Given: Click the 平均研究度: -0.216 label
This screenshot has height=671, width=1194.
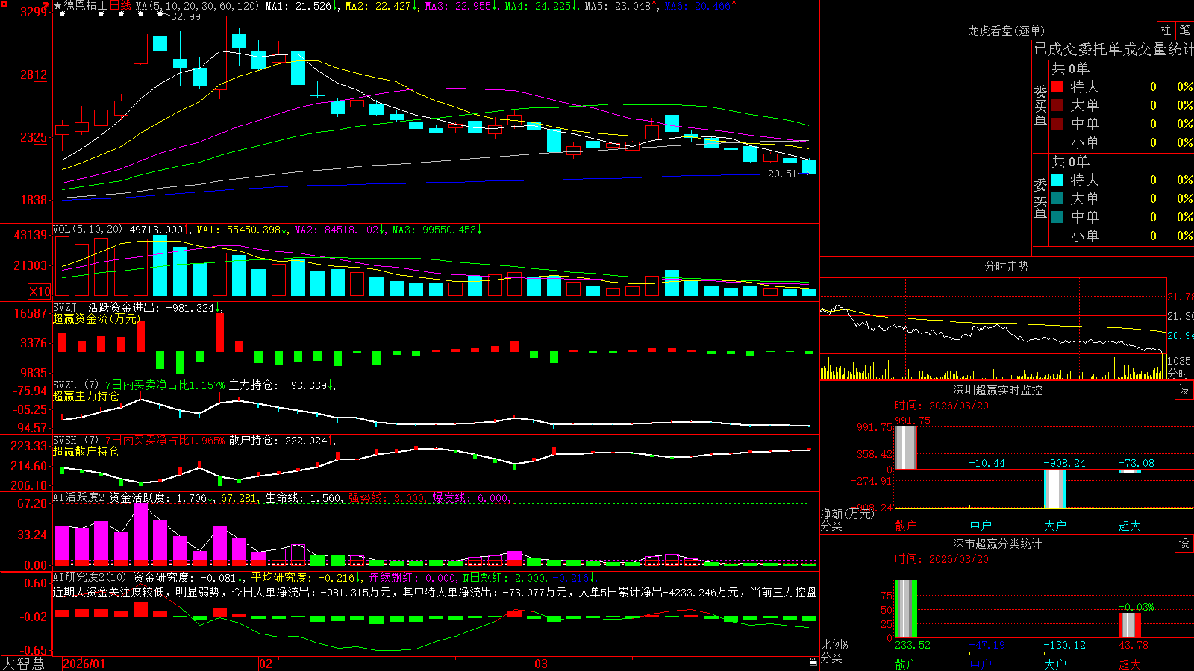Looking at the screenshot, I should [x=306, y=577].
